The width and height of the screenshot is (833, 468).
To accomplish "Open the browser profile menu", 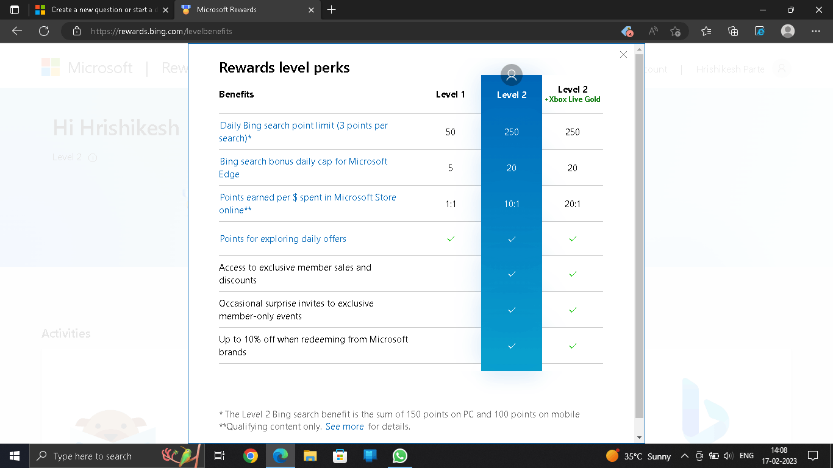I will point(788,31).
